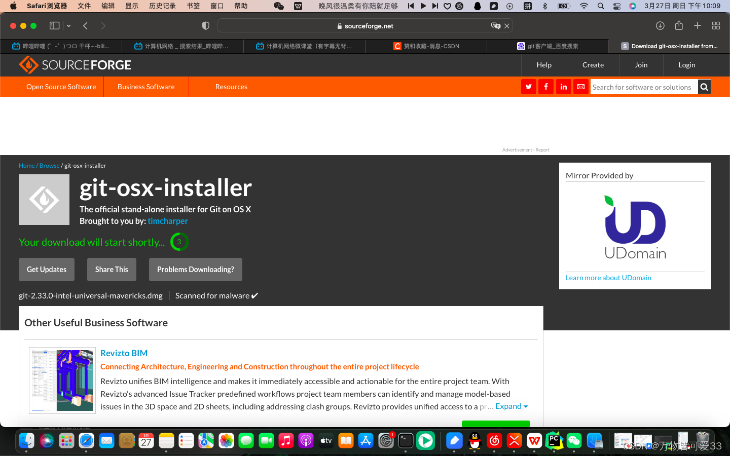Viewport: 730px width, 456px height.
Task: Open the Resources menu
Action: tap(231, 87)
